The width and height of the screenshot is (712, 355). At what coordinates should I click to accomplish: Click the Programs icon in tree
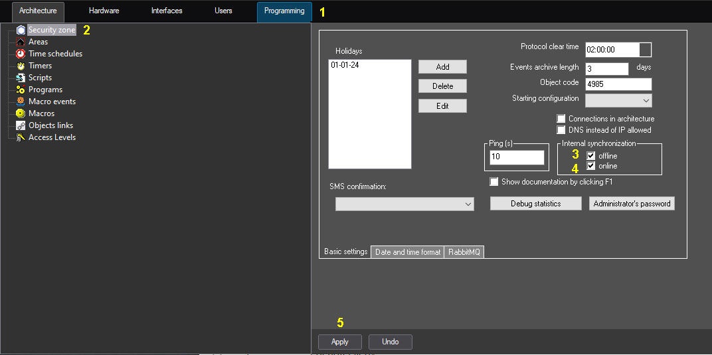point(21,90)
